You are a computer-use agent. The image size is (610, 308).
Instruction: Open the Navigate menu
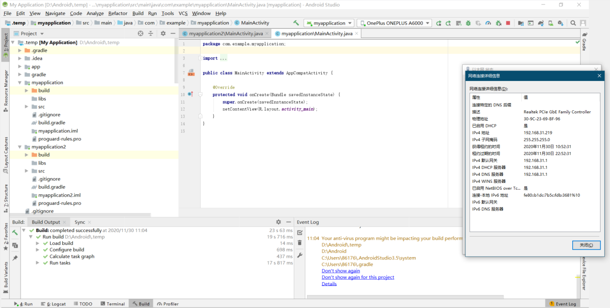55,13
